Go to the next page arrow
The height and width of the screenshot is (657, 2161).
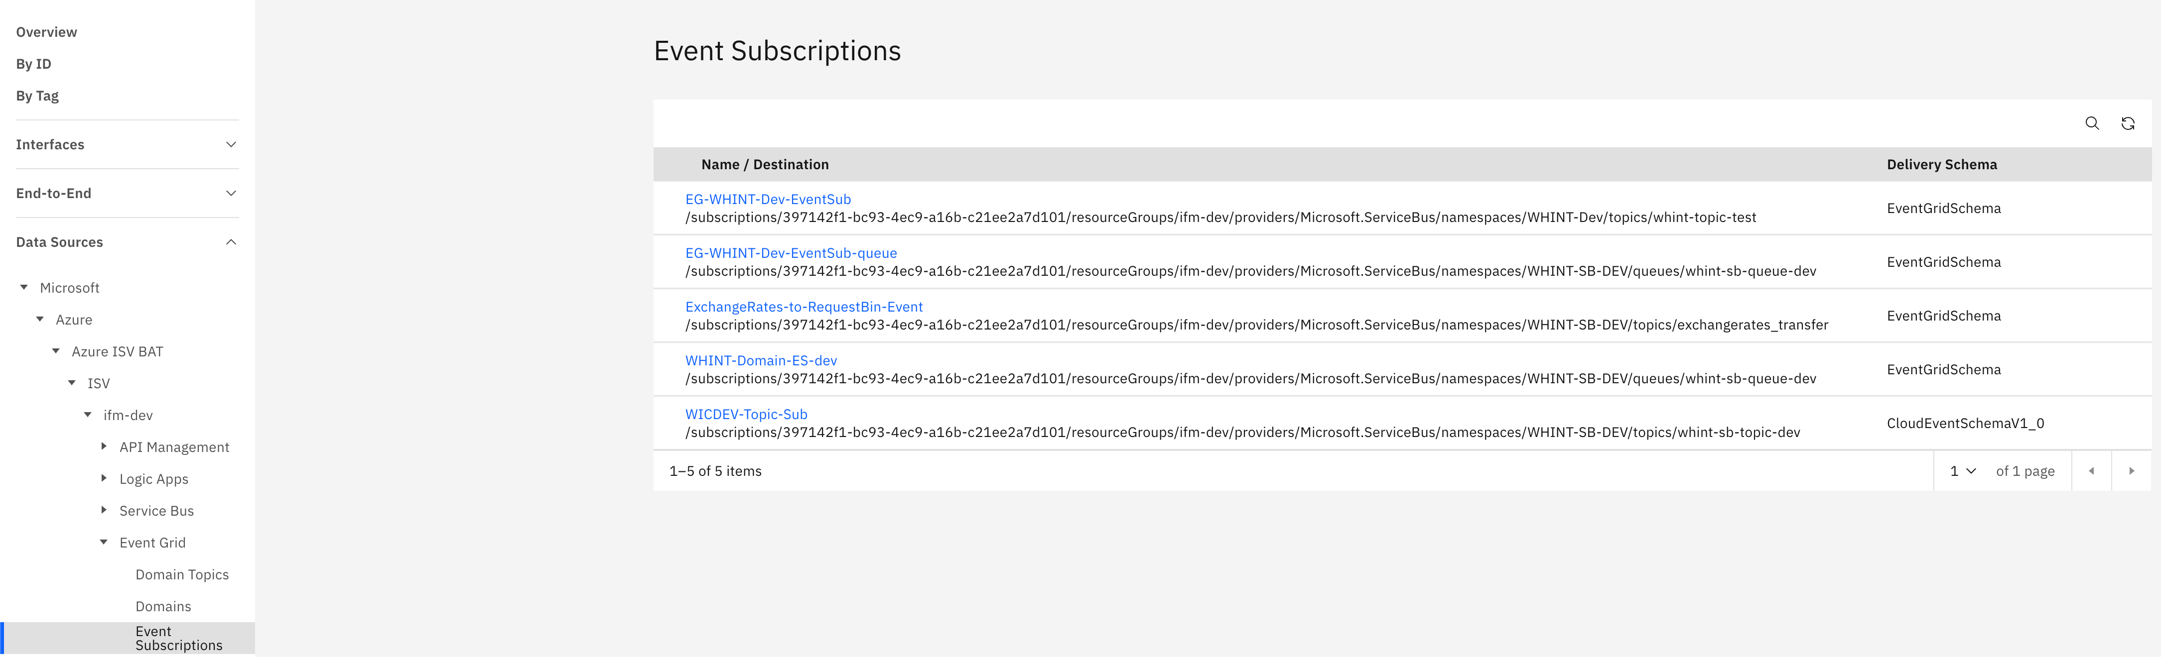pos(2132,471)
